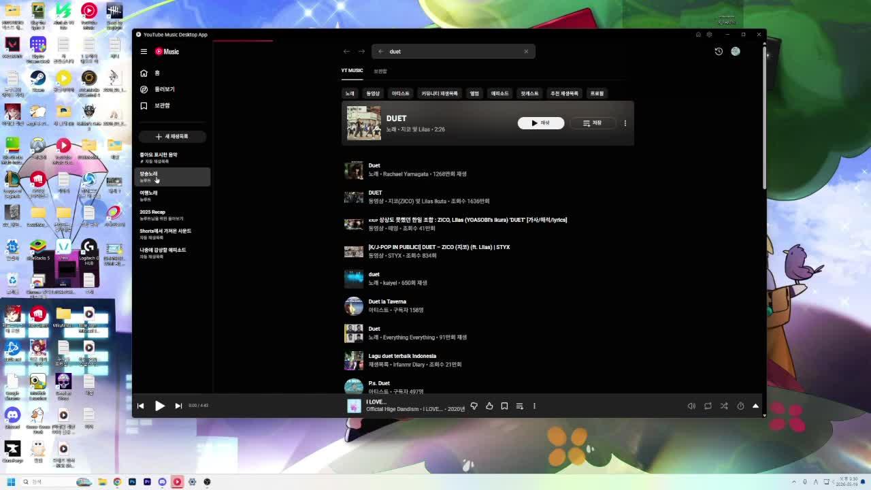The width and height of the screenshot is (871, 490).
Task: Open Shorts에서 가져온 사운드 playlist
Action: tap(173, 234)
